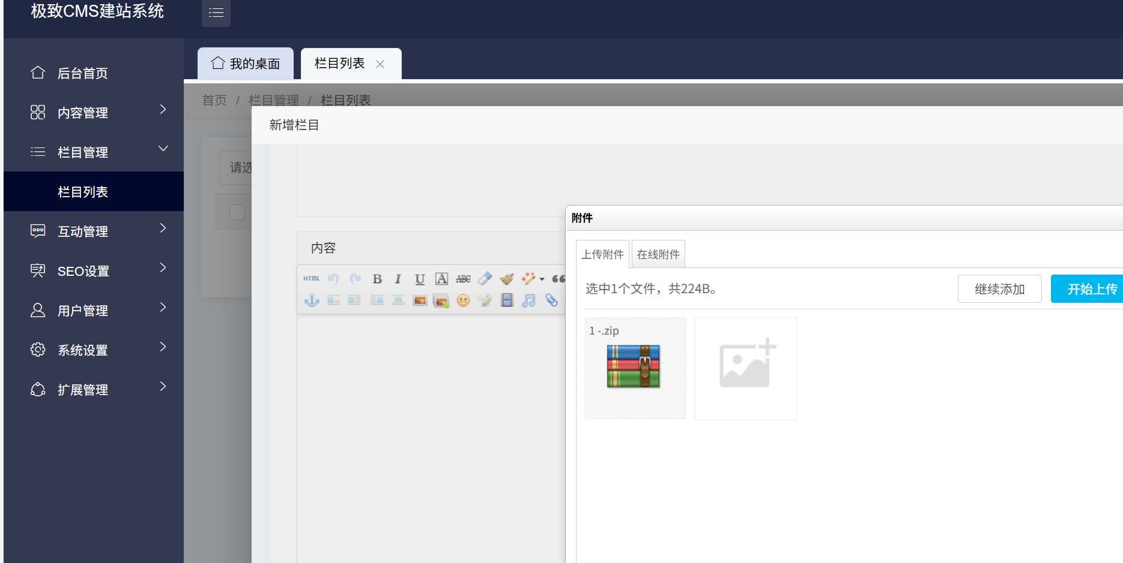This screenshot has width=1123, height=563.
Task: Open the 上传附件 tab
Action: 602,254
